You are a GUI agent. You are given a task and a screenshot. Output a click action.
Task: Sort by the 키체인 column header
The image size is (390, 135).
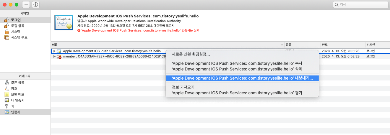pos(378,45)
